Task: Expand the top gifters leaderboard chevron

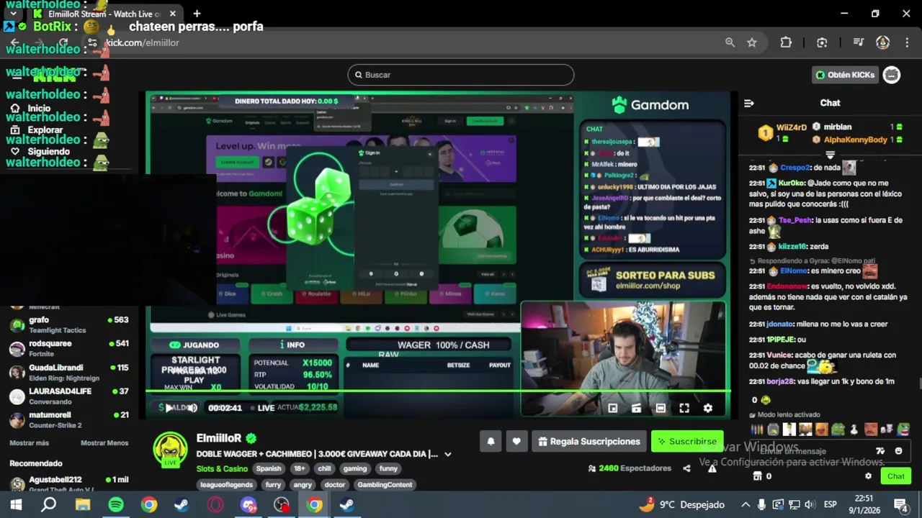Action: [830, 155]
